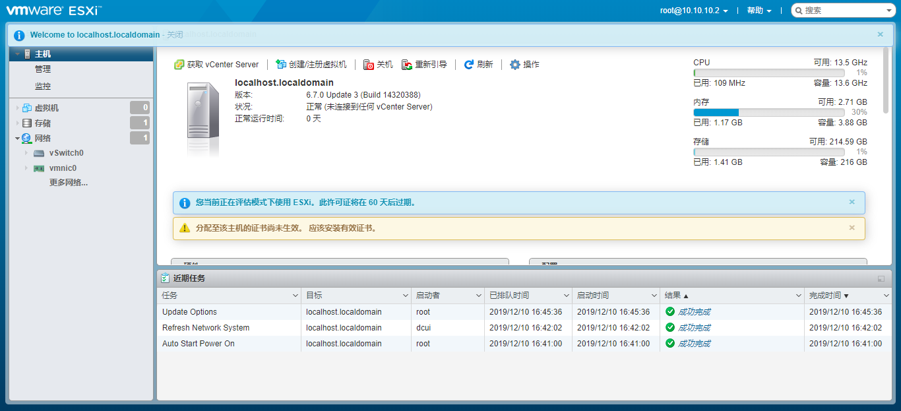
Task: Open the 启动时间 column dropdown arrow
Action: (x=654, y=296)
